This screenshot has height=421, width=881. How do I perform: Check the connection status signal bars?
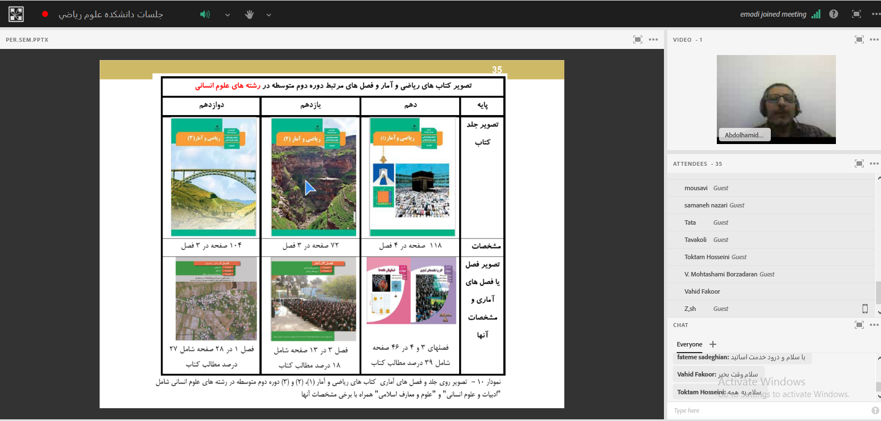coord(816,14)
